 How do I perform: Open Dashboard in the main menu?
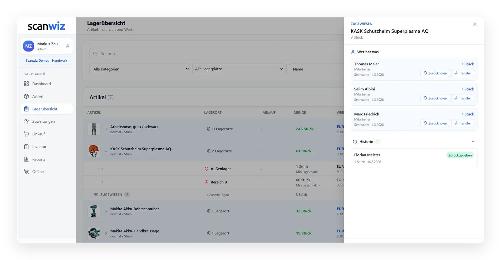click(x=46, y=84)
